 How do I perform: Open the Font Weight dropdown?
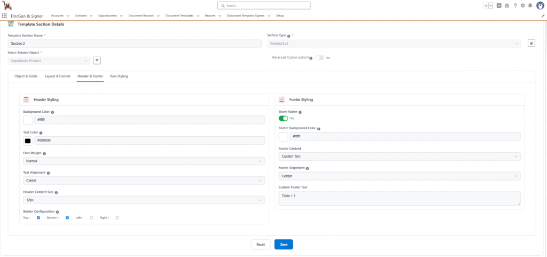[144, 161]
